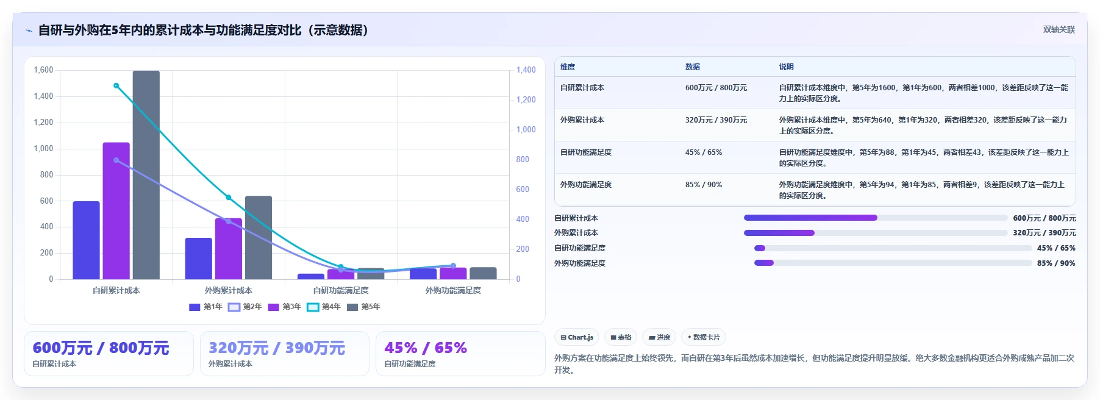This screenshot has width=1100, height=400.
Task: Toggle the 第4年 legend item
Action: 324,307
